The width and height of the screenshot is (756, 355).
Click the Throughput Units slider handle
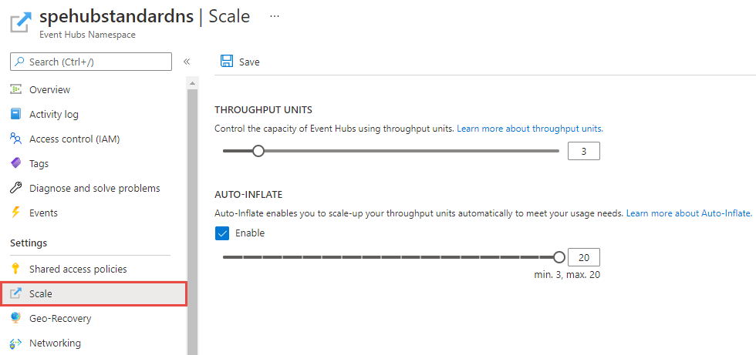[x=258, y=151]
